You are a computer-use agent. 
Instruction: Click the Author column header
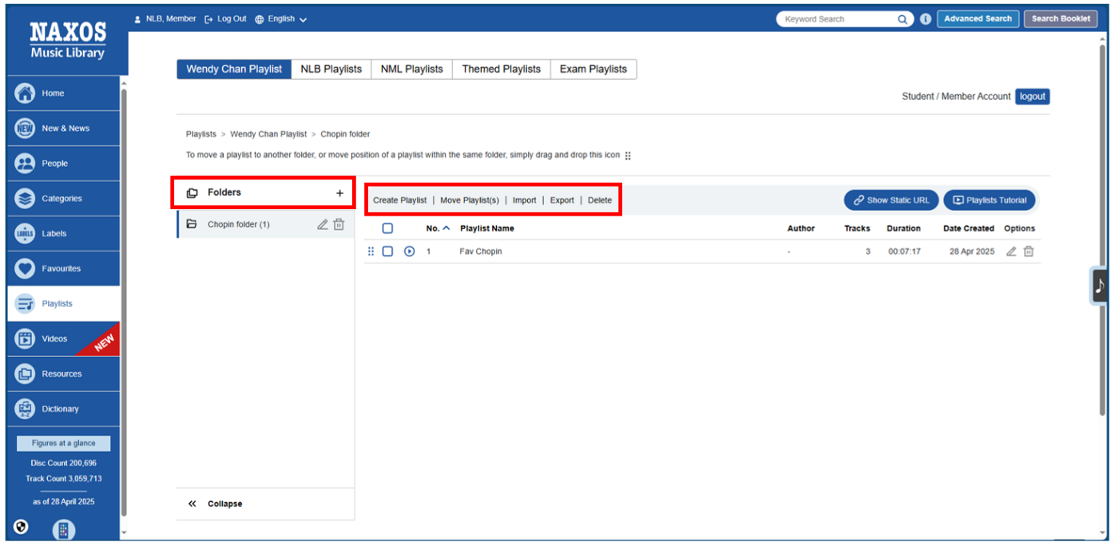click(801, 228)
